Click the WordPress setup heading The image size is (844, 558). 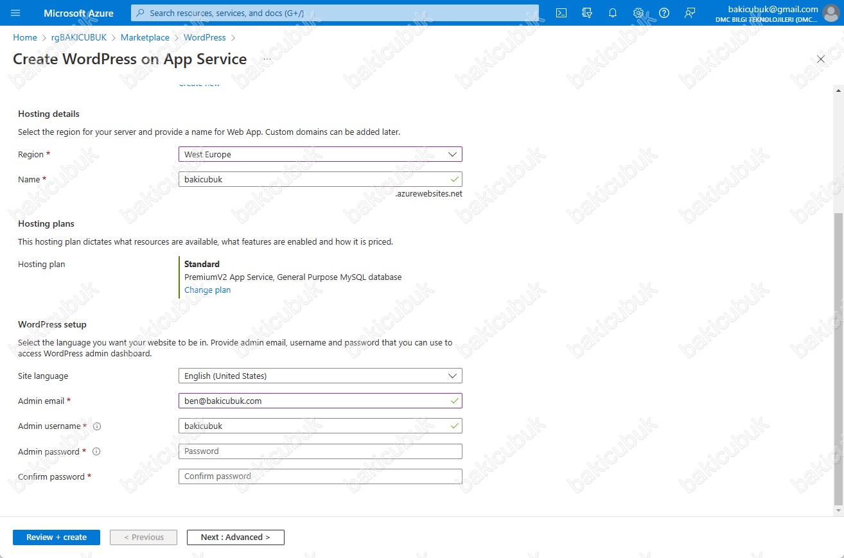click(52, 324)
